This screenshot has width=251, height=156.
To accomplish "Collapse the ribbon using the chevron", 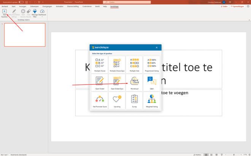I will 249,20.
